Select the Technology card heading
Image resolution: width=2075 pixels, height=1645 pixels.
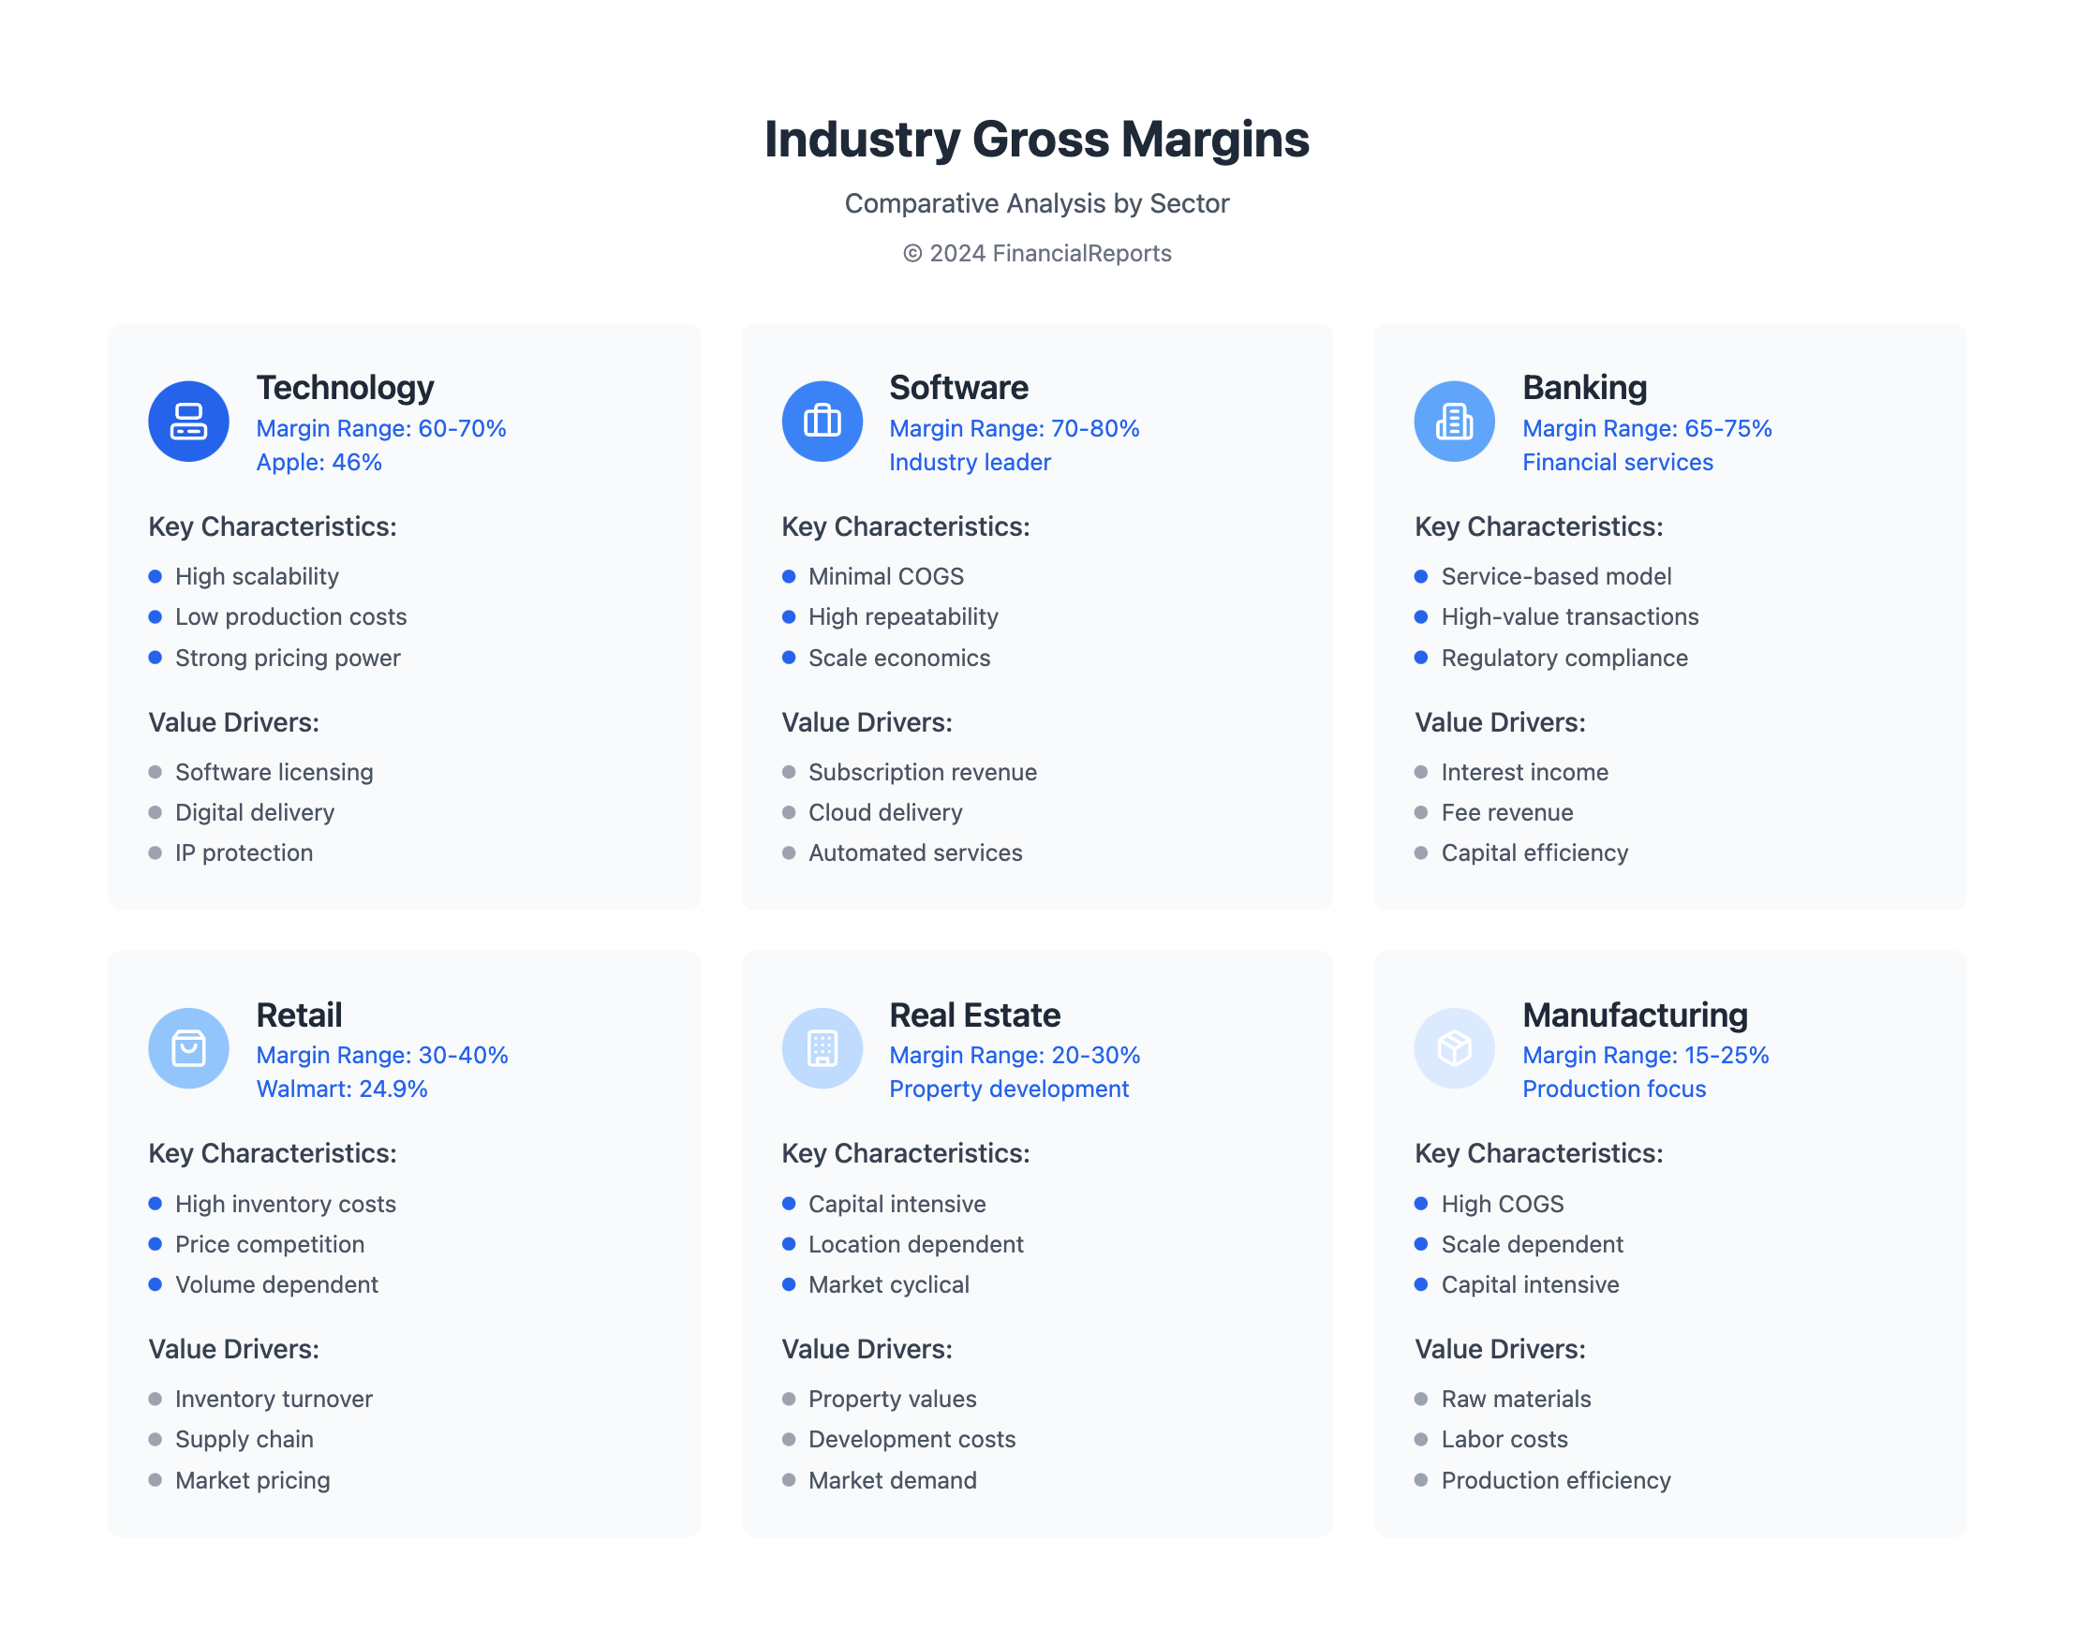(x=345, y=387)
